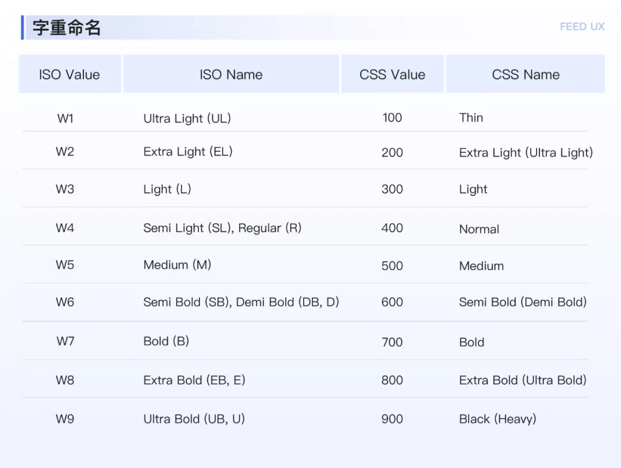This screenshot has height=468, width=621.
Task: Select the ISO Value column header
Action: coord(70,75)
